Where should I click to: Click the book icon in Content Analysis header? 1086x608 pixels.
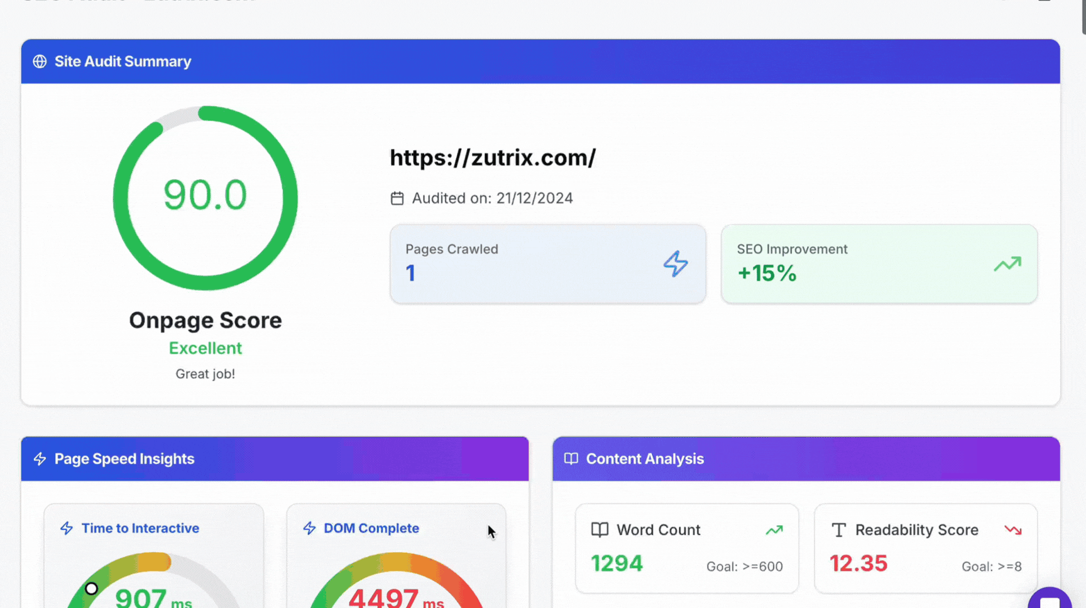tap(571, 459)
